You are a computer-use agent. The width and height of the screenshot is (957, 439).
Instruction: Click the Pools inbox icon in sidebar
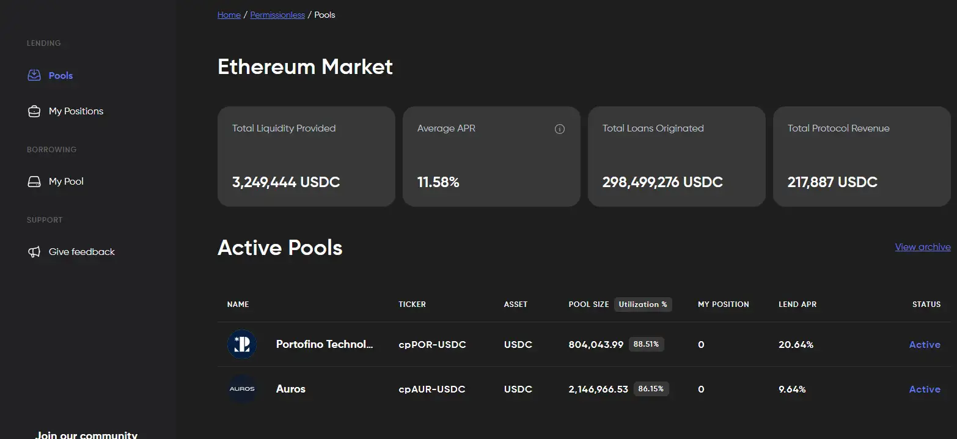pyautogui.click(x=34, y=76)
